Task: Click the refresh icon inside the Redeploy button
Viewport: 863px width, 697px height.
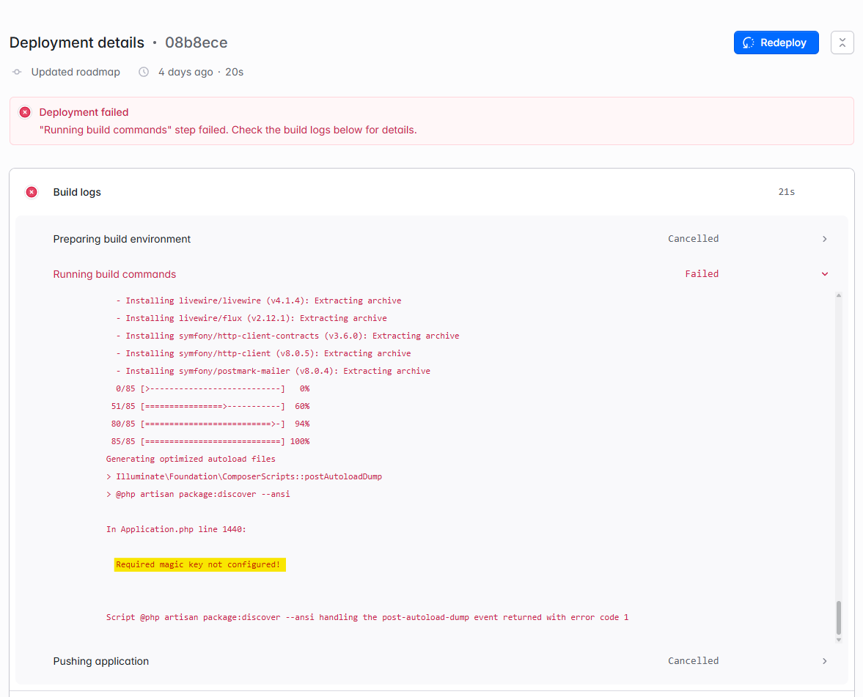Action: click(749, 43)
